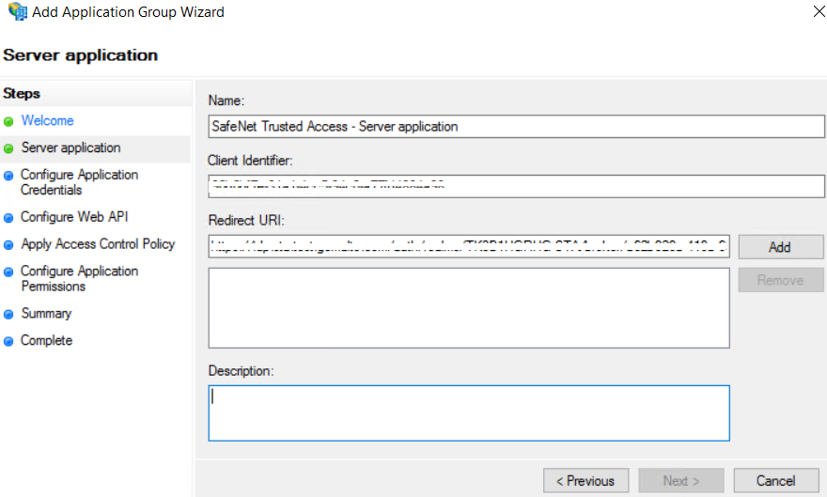This screenshot has height=497, width=827.
Task: Go back with the Previous button
Action: (586, 481)
